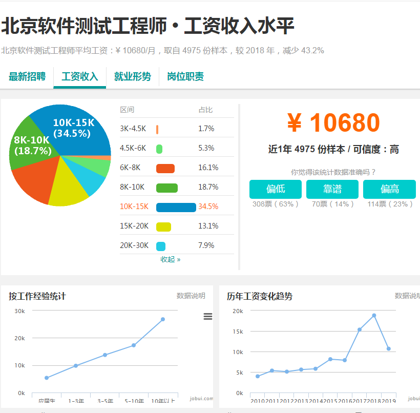
Task: Click the yellow 15K-20K legend bar
Action: (164, 225)
